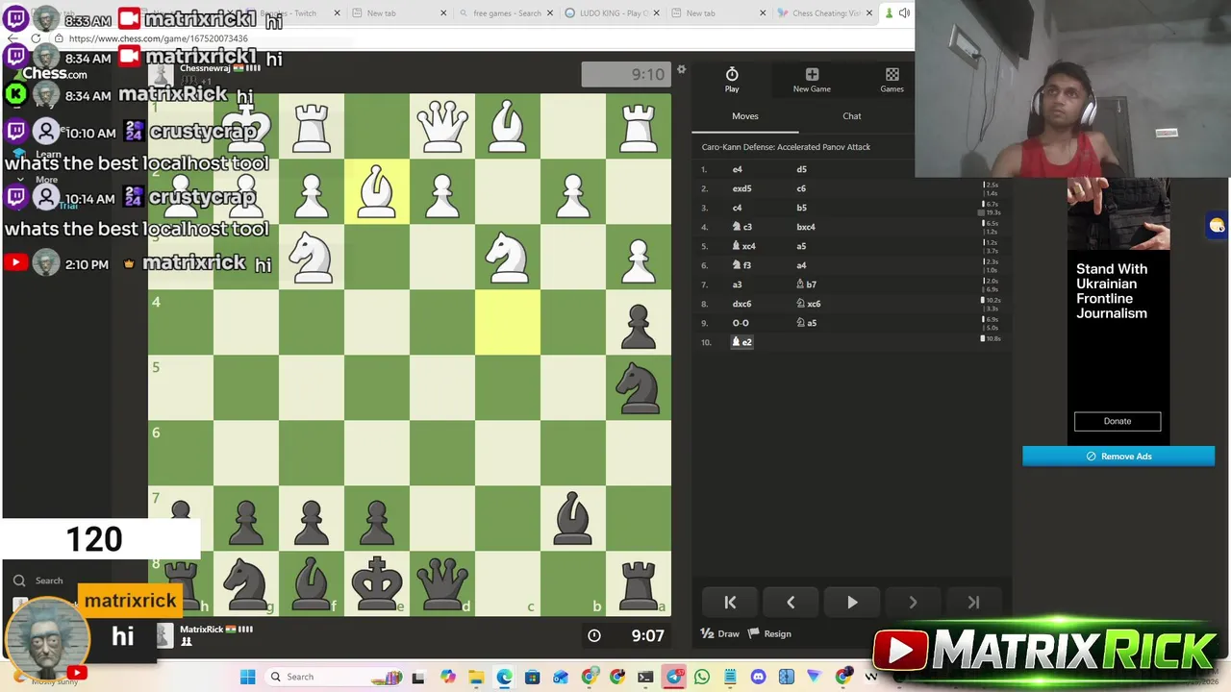Select move e4 in the move list
Image resolution: width=1231 pixels, height=692 pixels.
(x=738, y=169)
